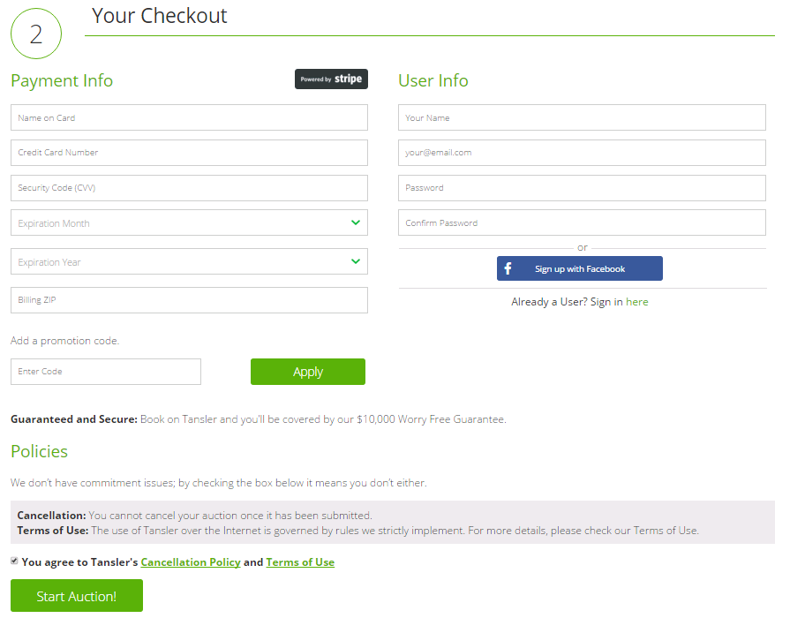The image size is (790, 618).
Task: Click the Start Auction! button
Action: (77, 596)
